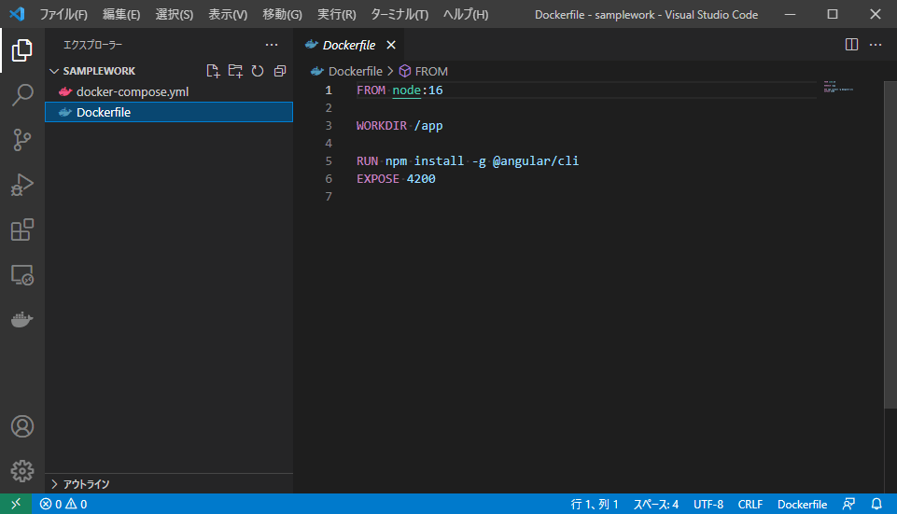Place cursor on FROM node:16 line
Image resolution: width=897 pixels, height=514 pixels.
pyautogui.click(x=399, y=90)
